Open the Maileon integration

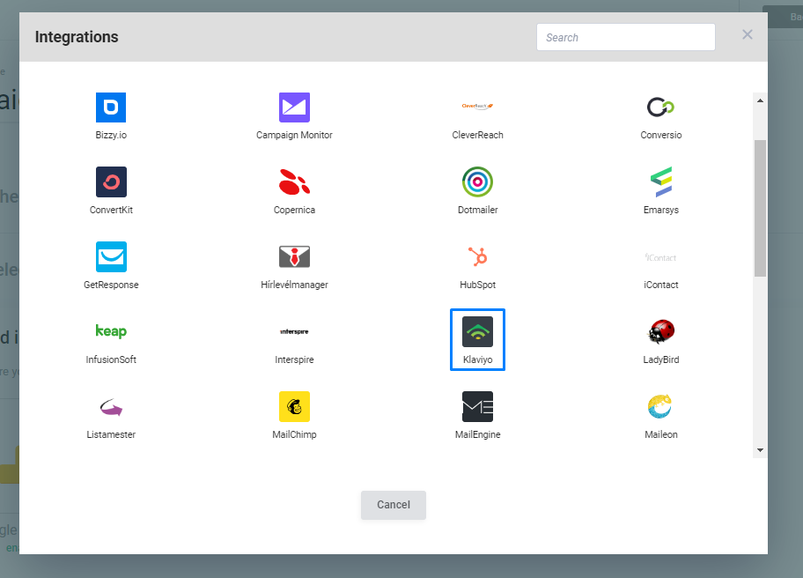click(660, 407)
